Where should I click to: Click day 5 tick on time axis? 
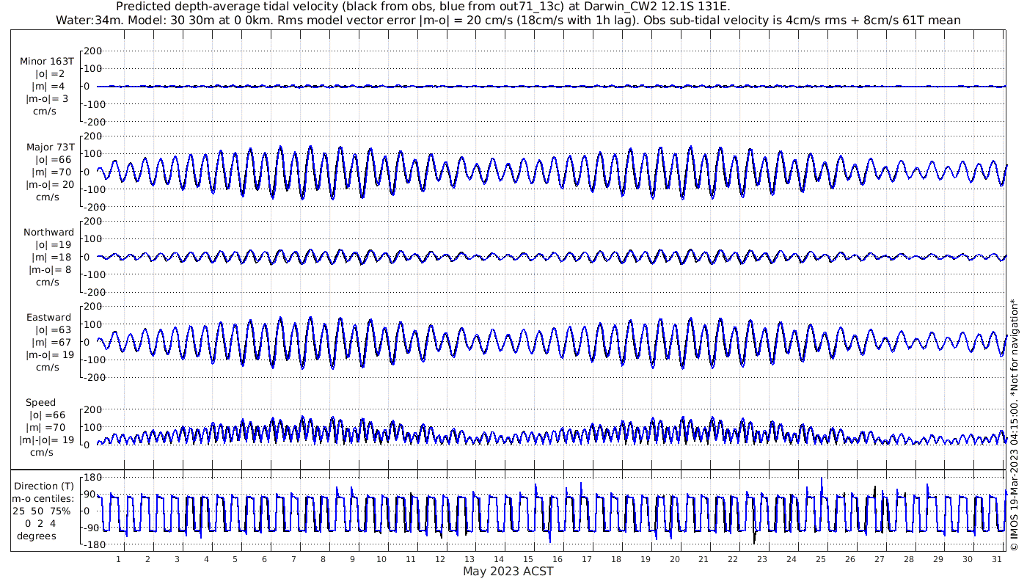point(235,559)
